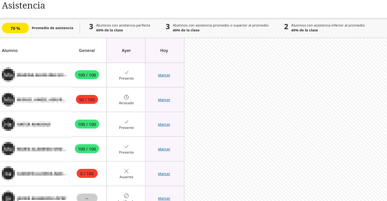Click the General column header

point(87,50)
